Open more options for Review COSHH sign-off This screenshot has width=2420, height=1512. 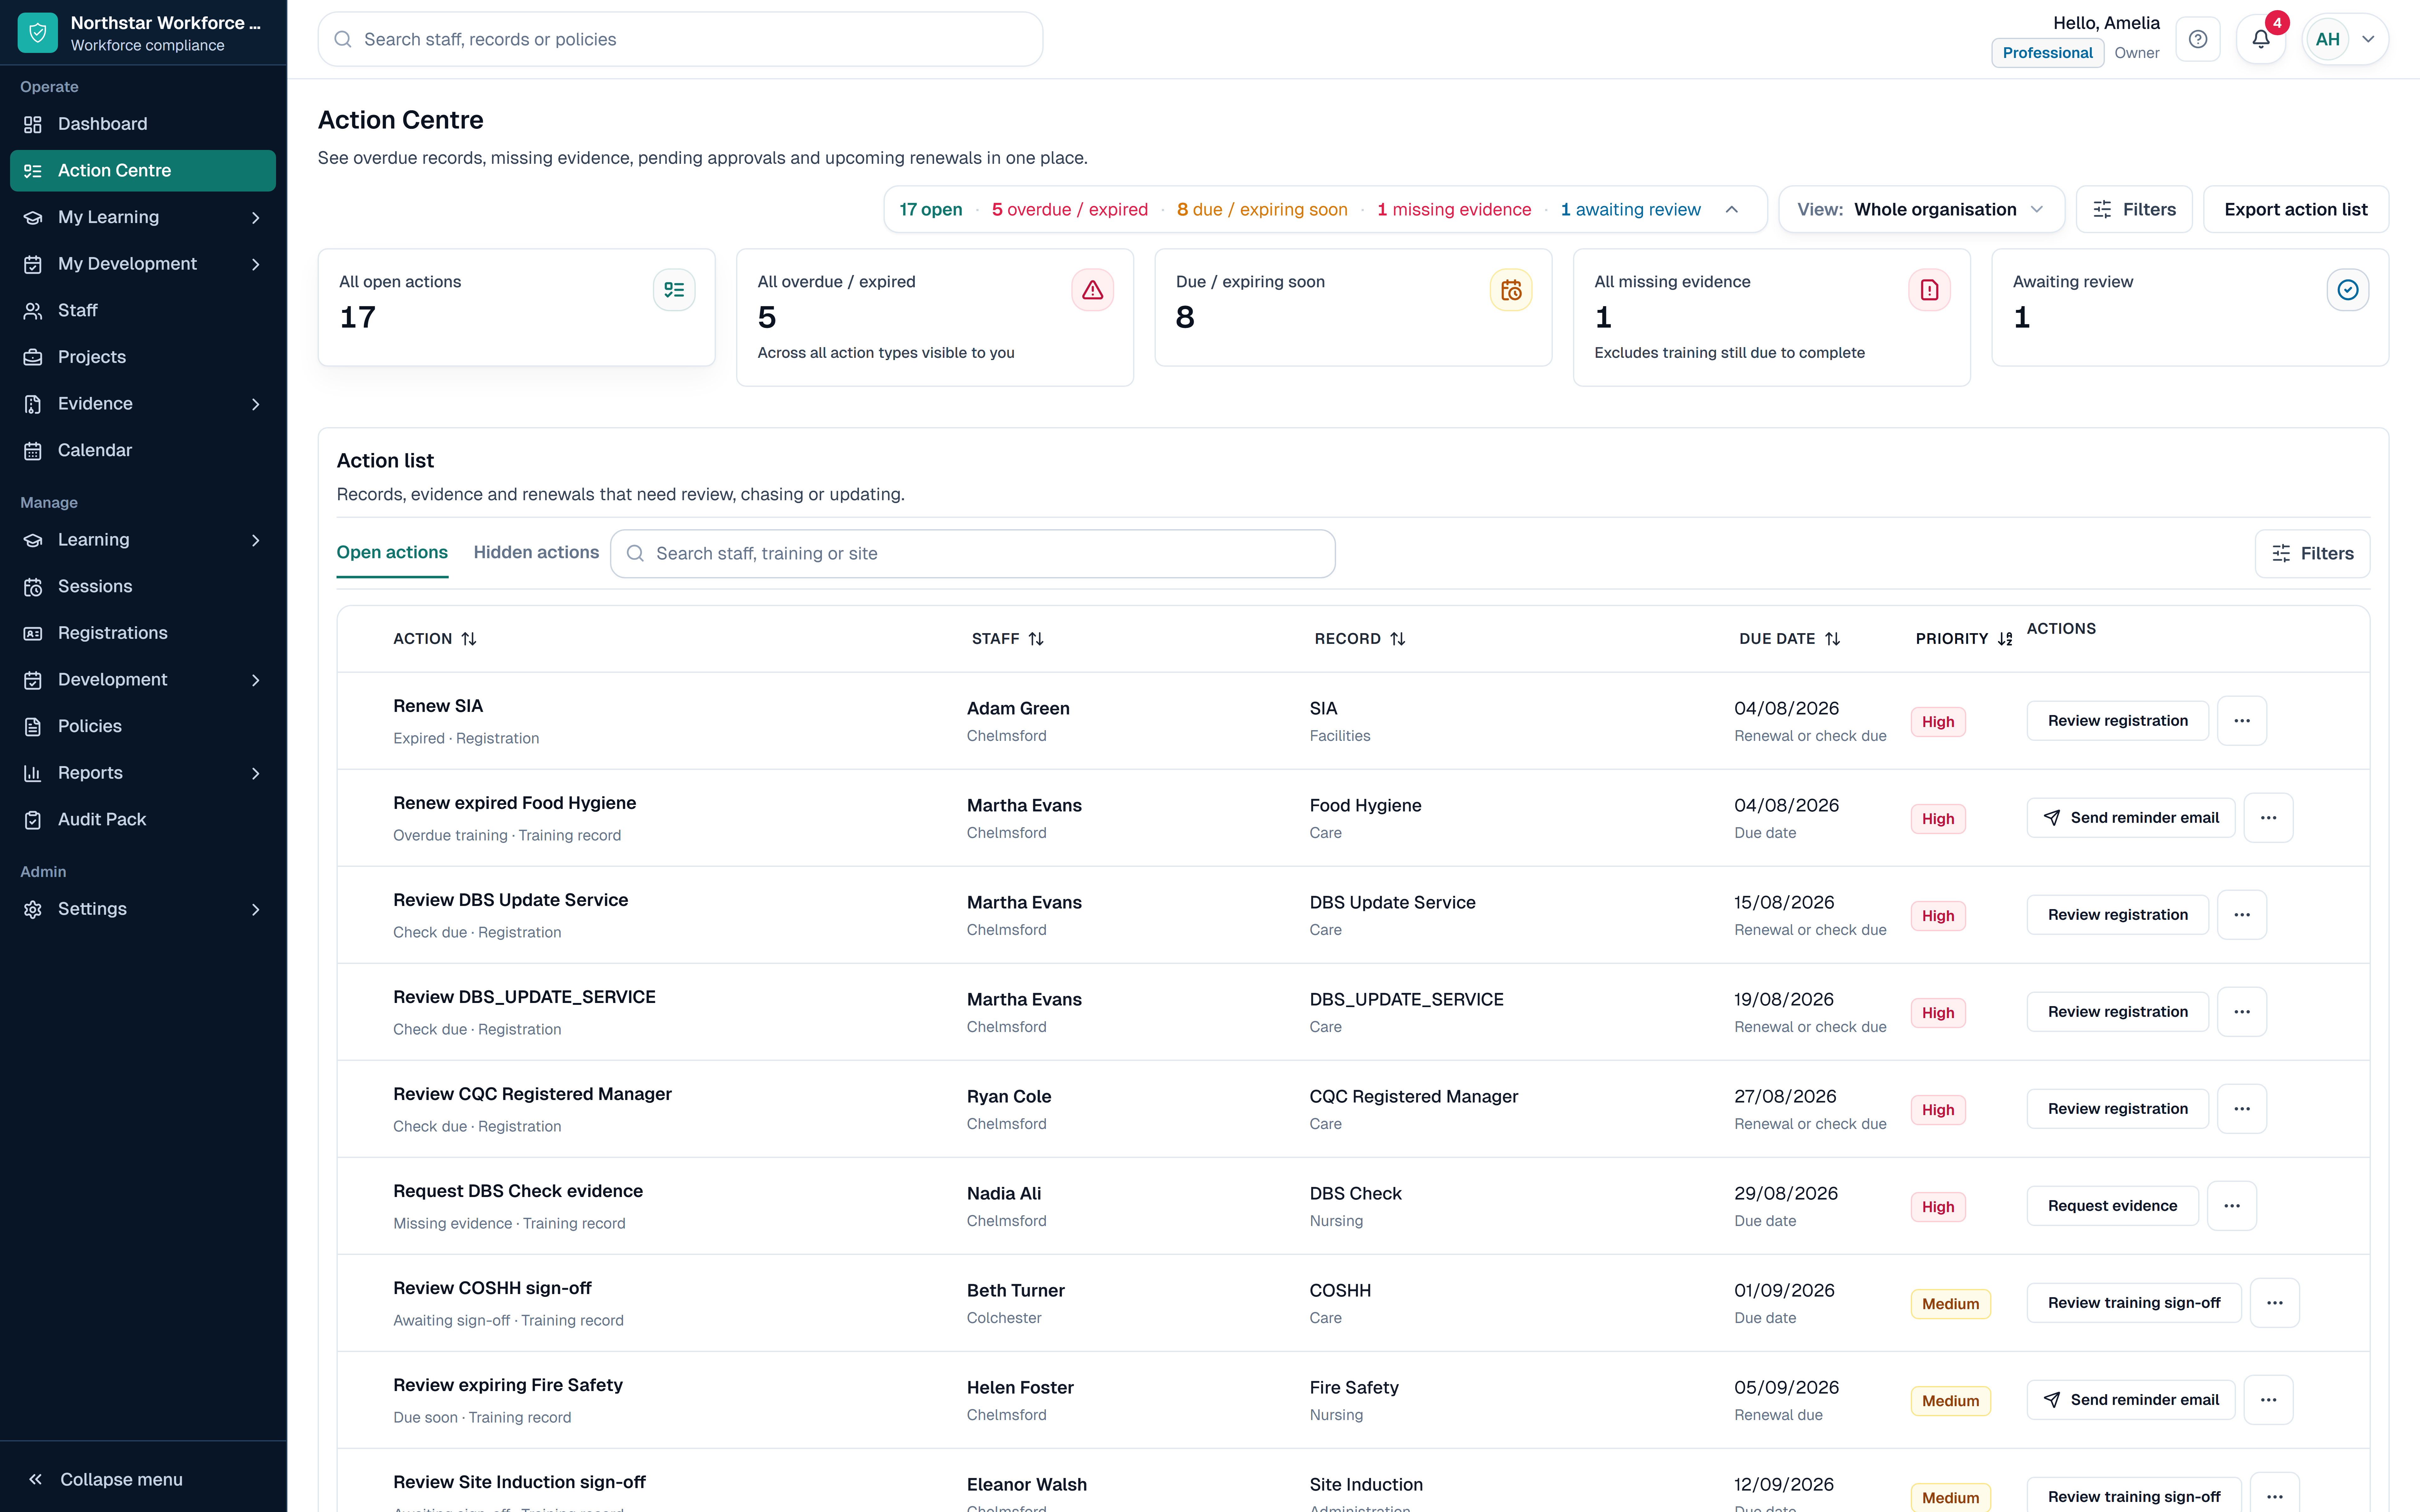tap(2275, 1303)
